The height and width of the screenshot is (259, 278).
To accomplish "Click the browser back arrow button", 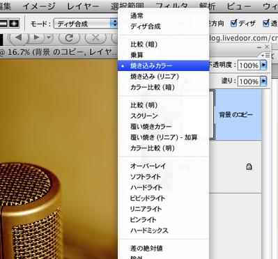I will (18, 38).
